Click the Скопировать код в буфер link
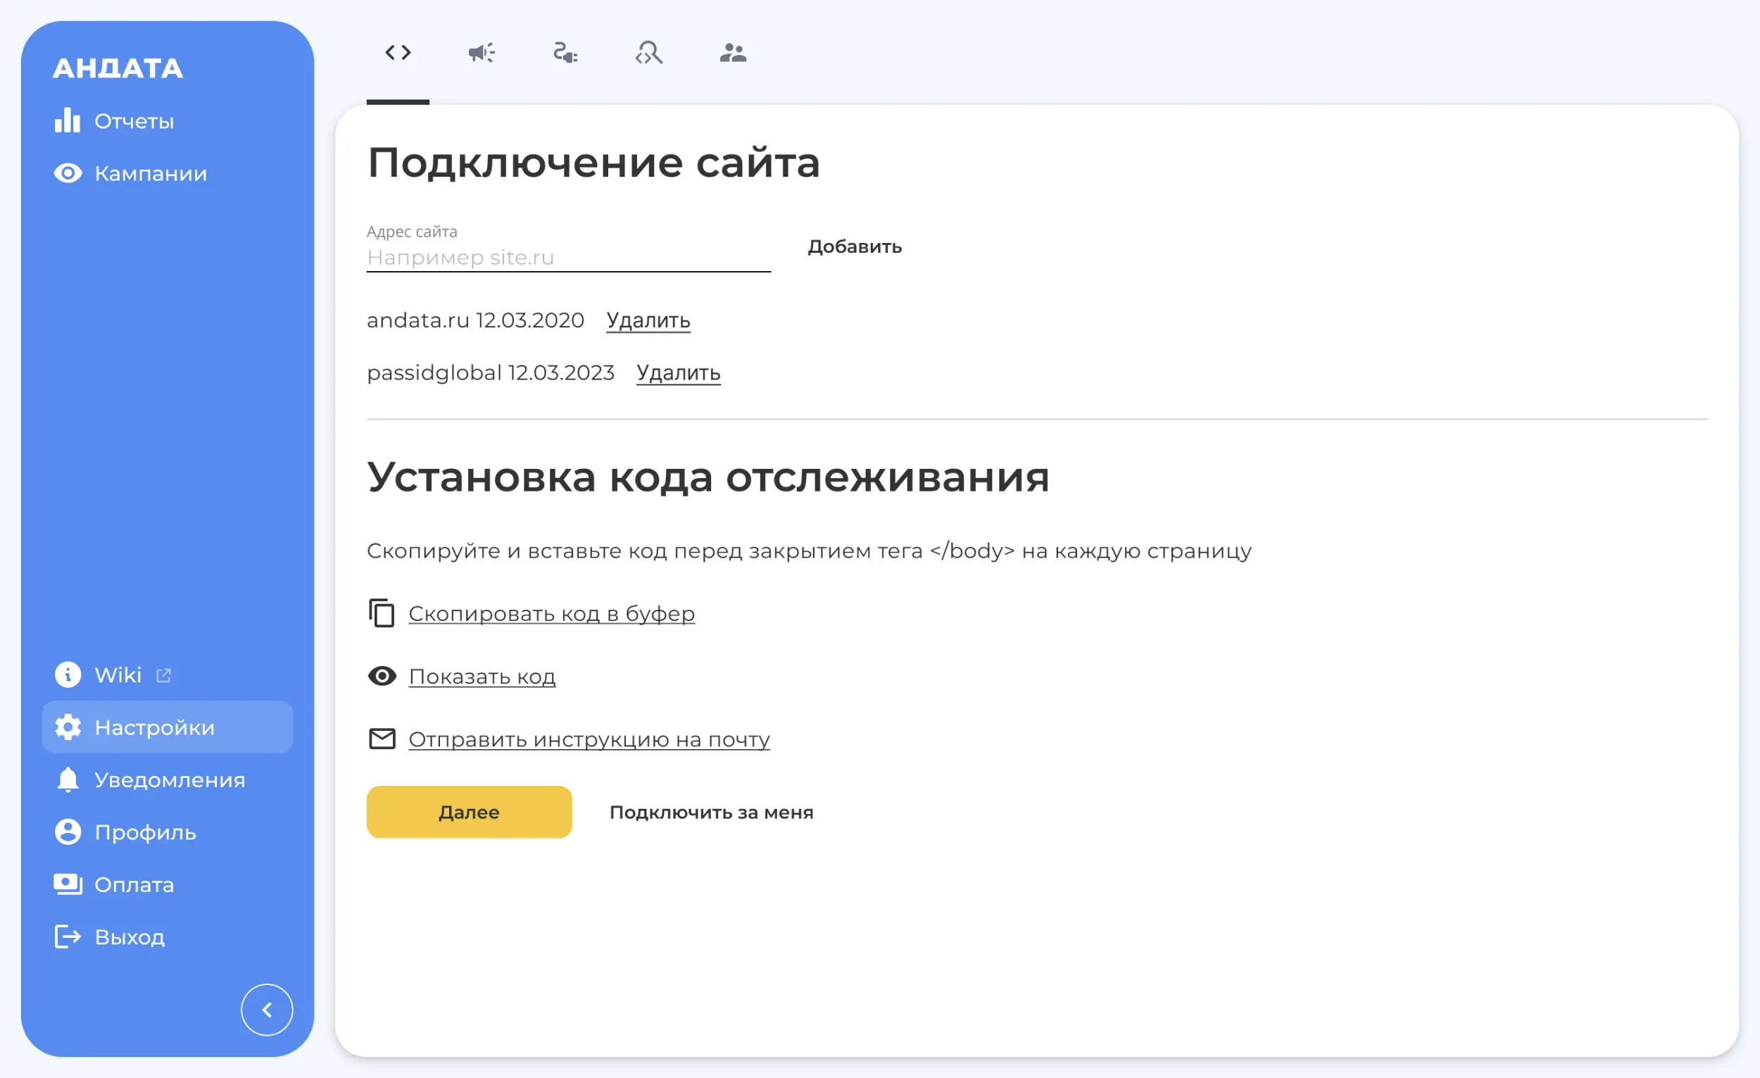Screen dimensions: 1760x1078 pyautogui.click(x=551, y=614)
